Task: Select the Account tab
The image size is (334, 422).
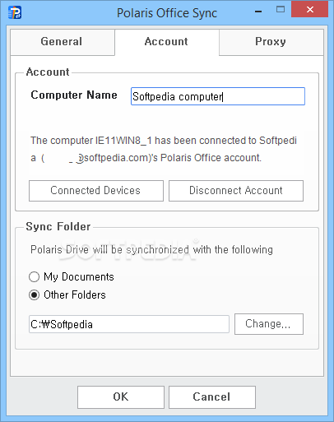Action: pyautogui.click(x=167, y=42)
